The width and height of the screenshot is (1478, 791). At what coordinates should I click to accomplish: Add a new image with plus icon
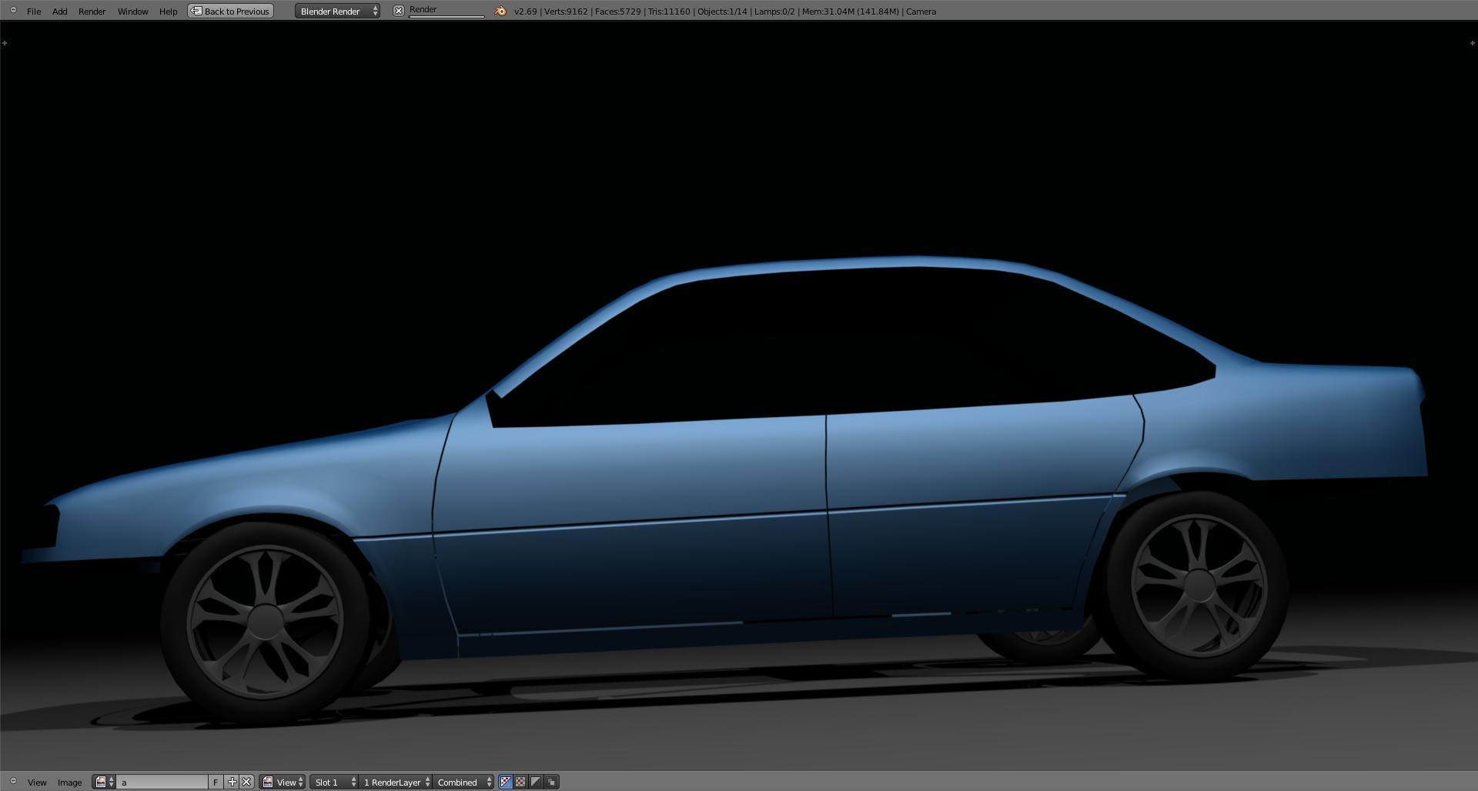[x=232, y=782]
